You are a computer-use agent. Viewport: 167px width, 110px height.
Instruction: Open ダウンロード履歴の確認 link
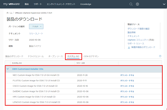139,29
